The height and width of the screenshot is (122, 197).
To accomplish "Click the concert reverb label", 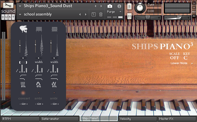I will [x=24, y=98].
